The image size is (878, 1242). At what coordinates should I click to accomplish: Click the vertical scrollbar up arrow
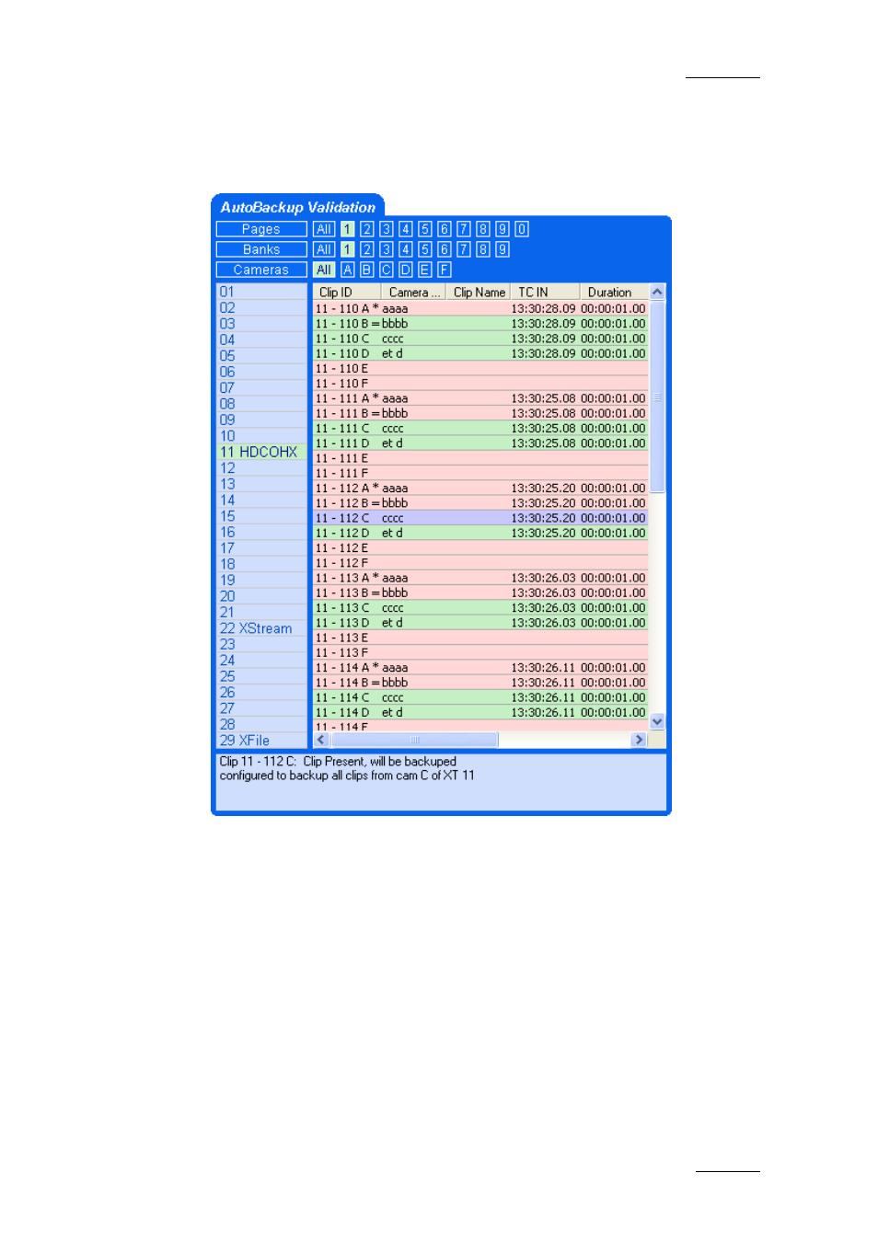pyautogui.click(x=657, y=293)
